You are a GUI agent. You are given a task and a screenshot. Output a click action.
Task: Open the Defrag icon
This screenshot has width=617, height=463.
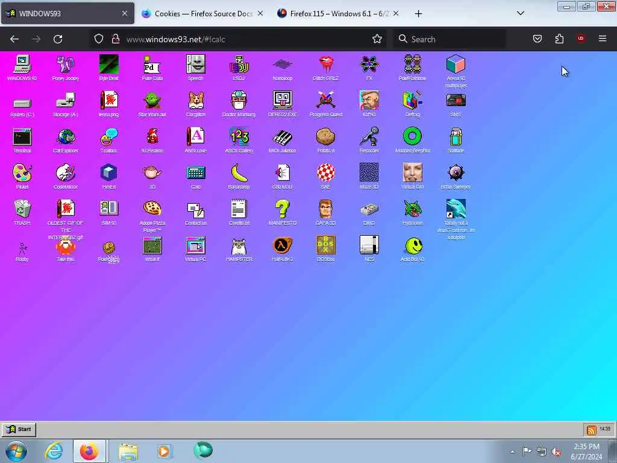pyautogui.click(x=412, y=101)
